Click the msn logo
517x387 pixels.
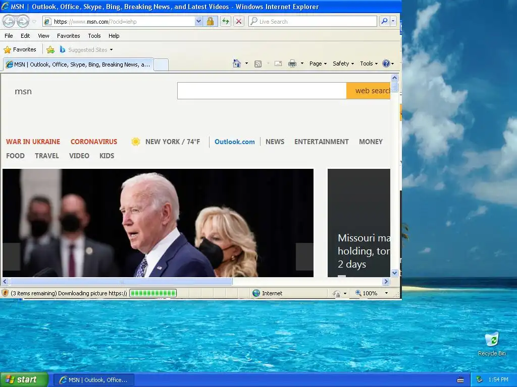23,91
